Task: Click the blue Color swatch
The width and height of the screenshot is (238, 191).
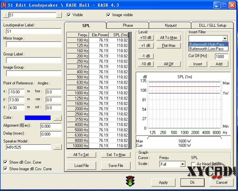Action: pos(38,118)
